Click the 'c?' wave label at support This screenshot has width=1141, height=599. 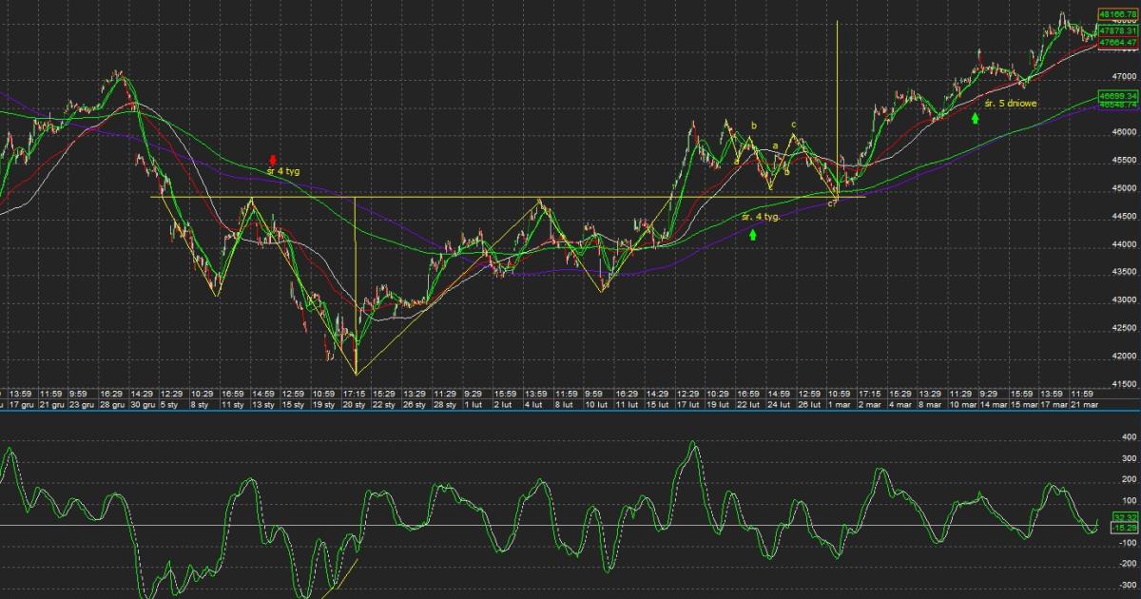tap(831, 203)
